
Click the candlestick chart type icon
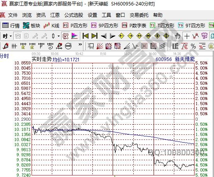click(x=53, y=36)
